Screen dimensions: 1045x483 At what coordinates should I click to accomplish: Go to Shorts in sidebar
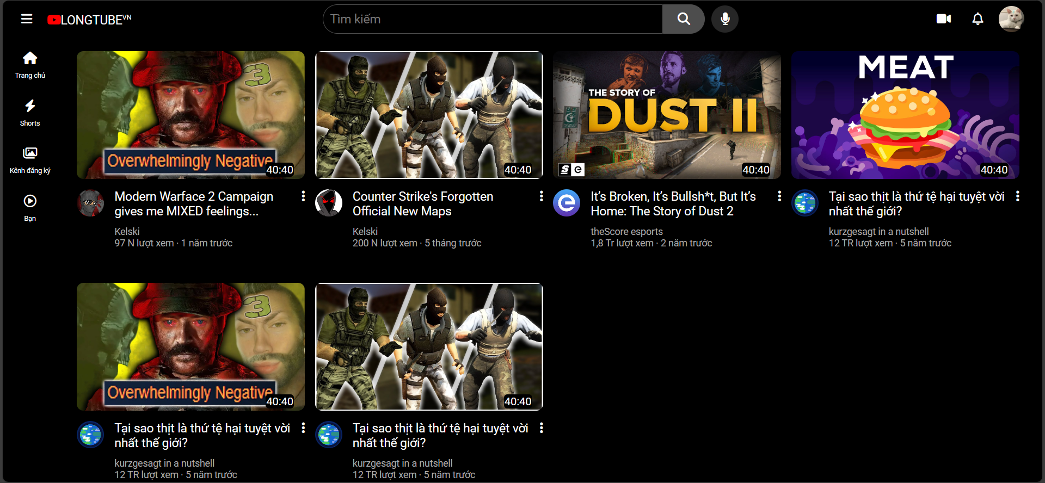[30, 113]
